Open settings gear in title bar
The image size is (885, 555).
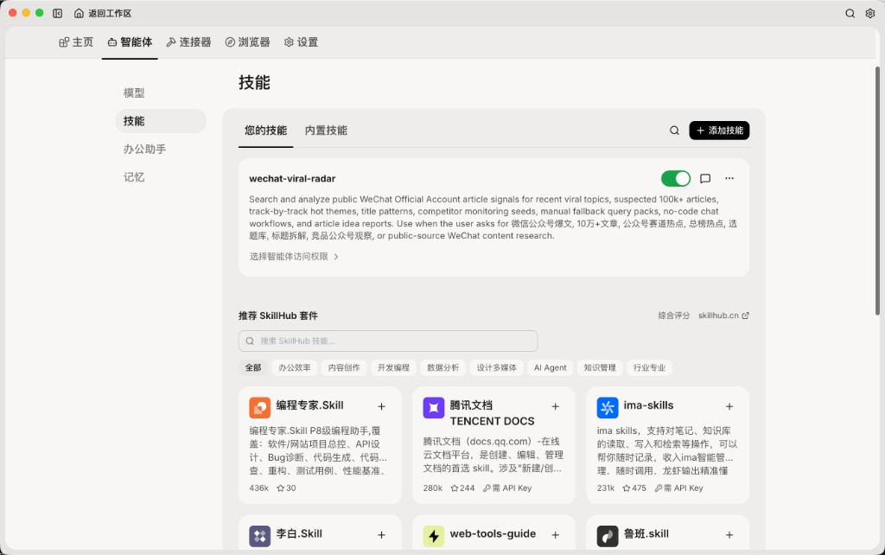(x=869, y=13)
